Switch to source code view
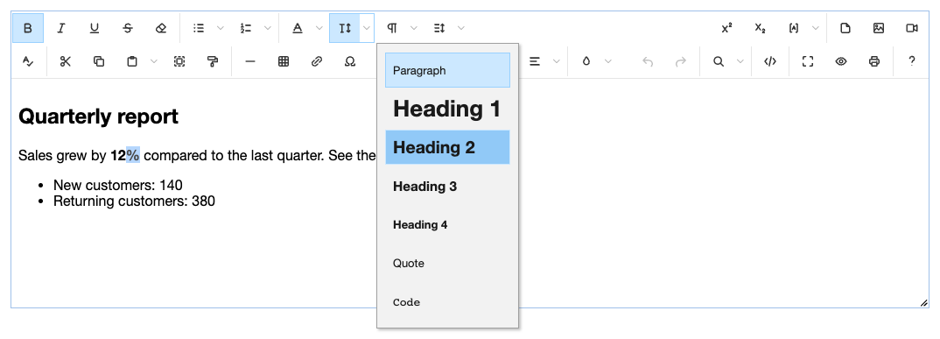 pyautogui.click(x=770, y=61)
